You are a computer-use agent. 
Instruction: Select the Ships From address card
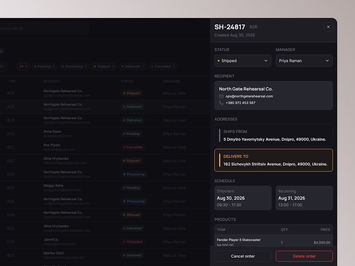273,135
